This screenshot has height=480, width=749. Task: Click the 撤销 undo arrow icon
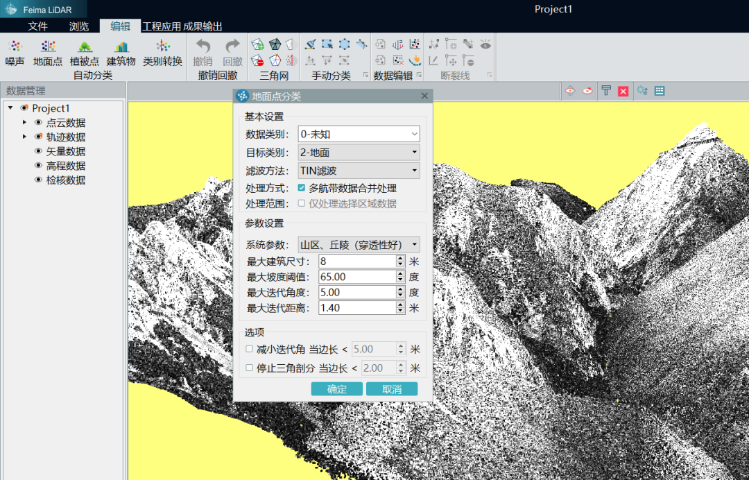tap(203, 46)
